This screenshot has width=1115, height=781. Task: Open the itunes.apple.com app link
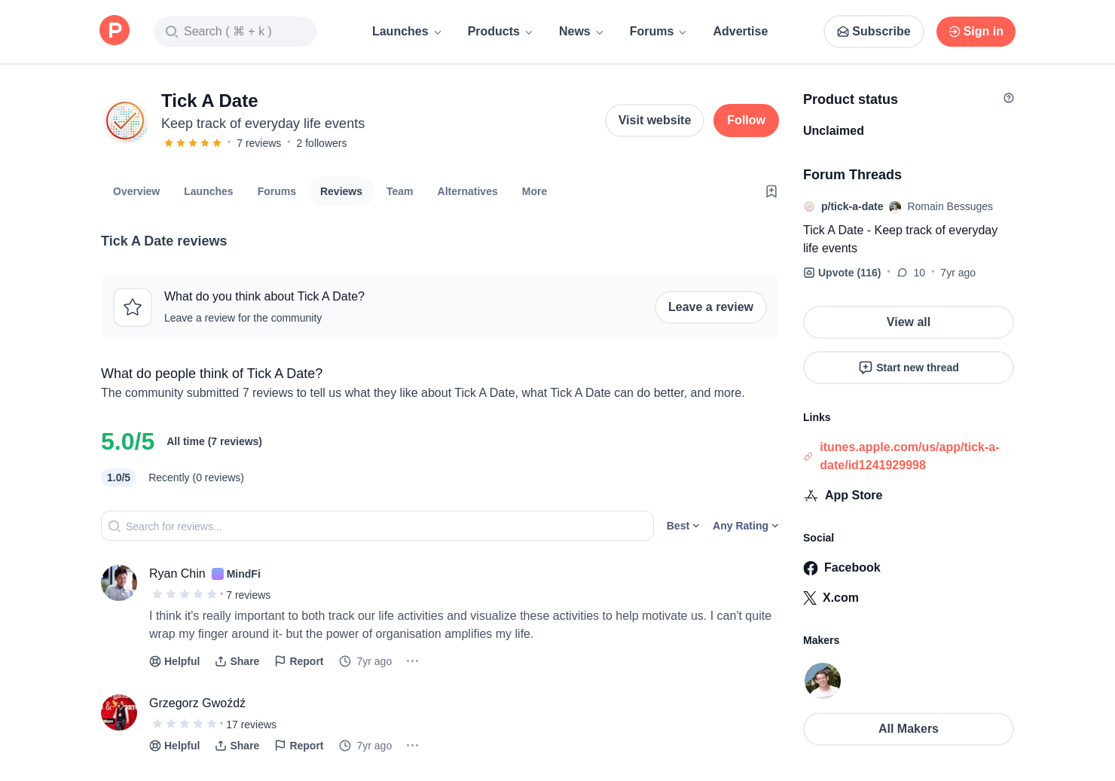tap(909, 456)
